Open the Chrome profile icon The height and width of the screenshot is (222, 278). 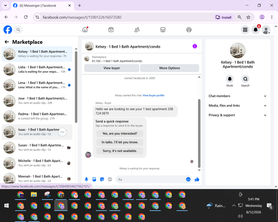262,17
